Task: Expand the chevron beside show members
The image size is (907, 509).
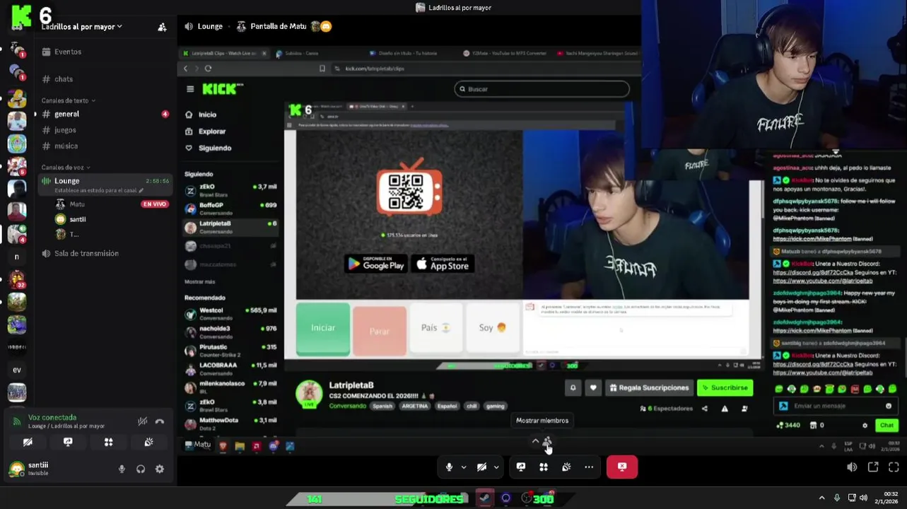Action: [x=535, y=441]
